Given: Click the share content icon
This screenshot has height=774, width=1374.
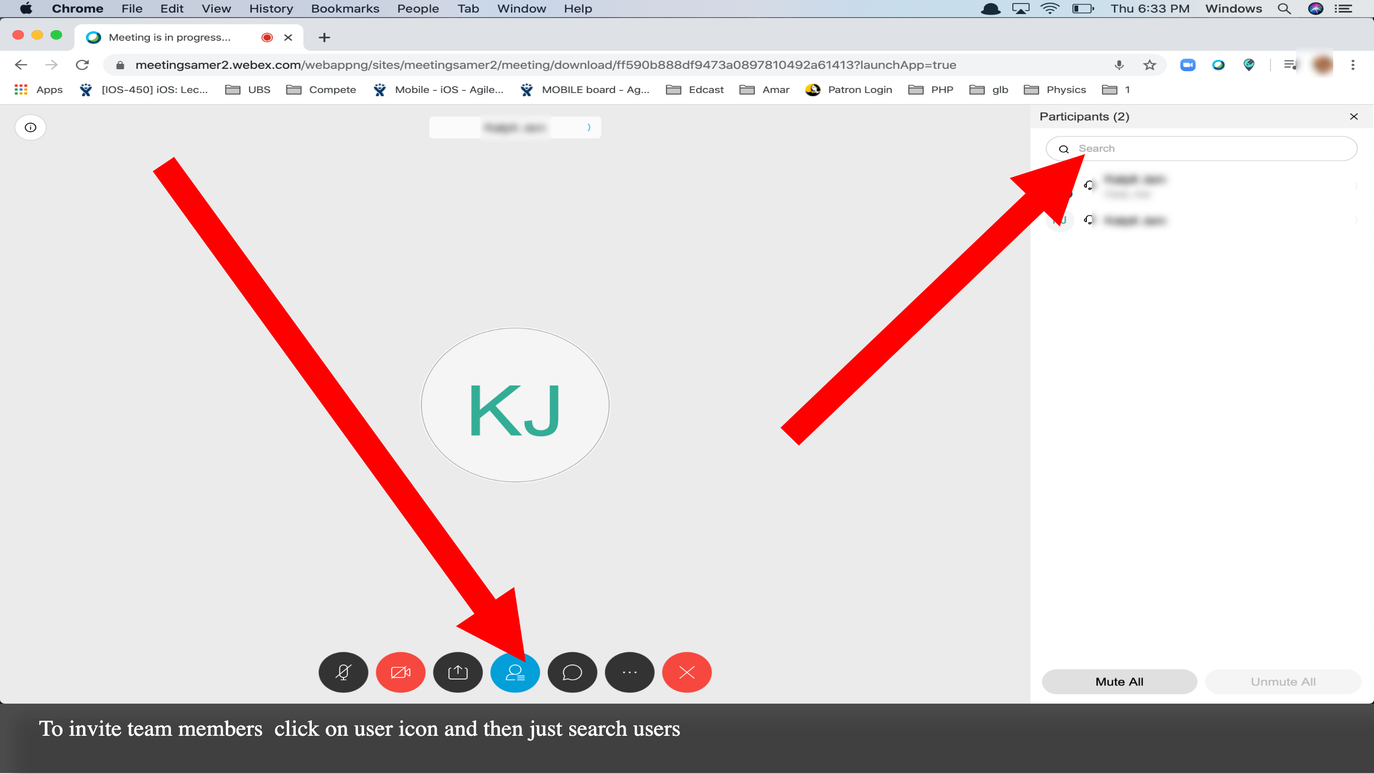Looking at the screenshot, I should (458, 672).
